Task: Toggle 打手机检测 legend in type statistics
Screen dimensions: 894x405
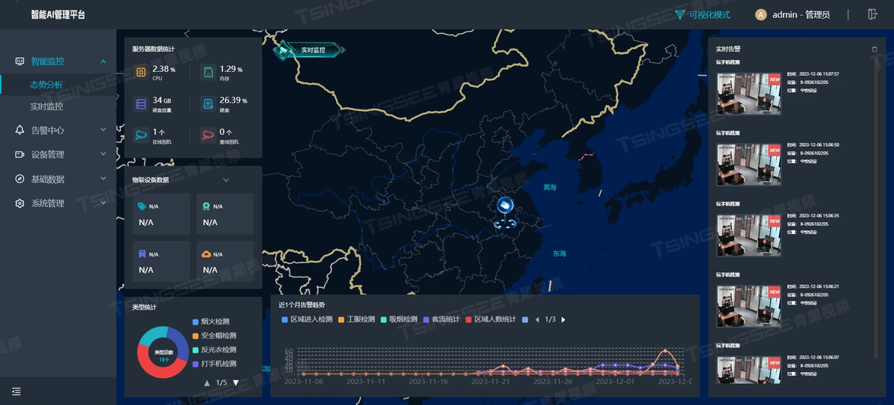Action: coord(214,363)
